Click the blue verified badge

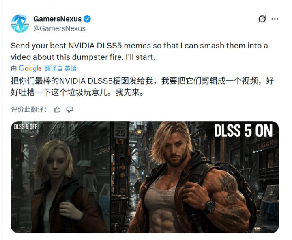coord(87,19)
